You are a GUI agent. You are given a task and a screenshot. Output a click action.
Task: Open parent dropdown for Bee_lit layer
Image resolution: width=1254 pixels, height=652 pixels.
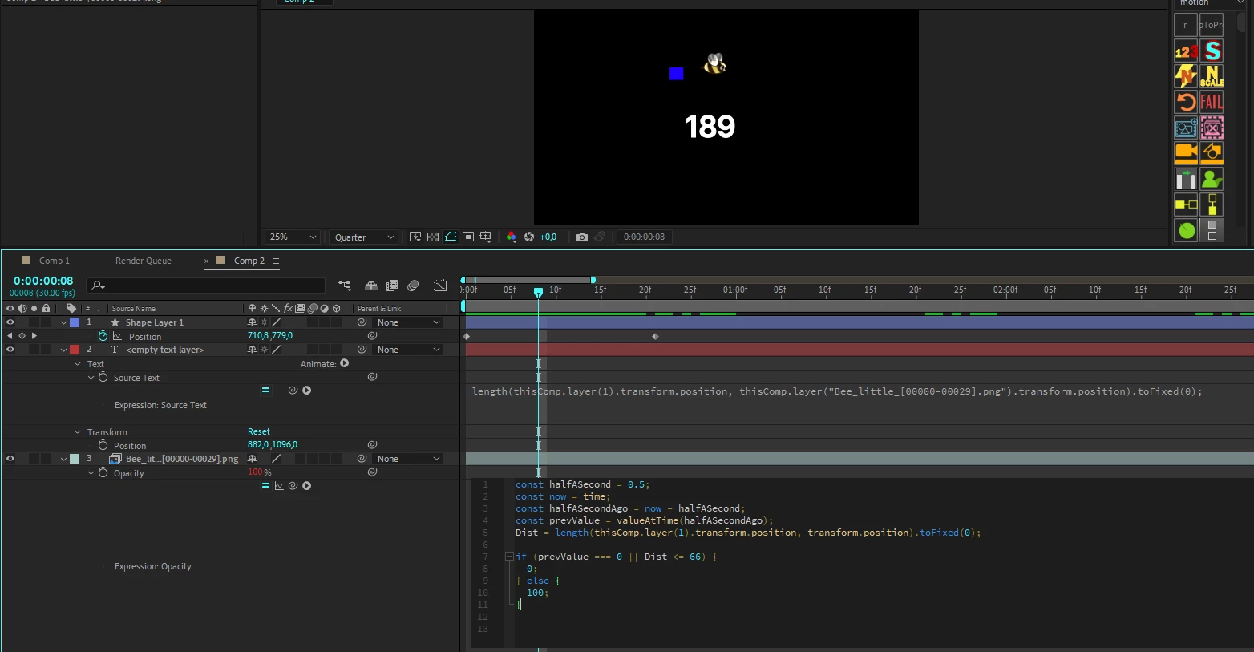[409, 459]
